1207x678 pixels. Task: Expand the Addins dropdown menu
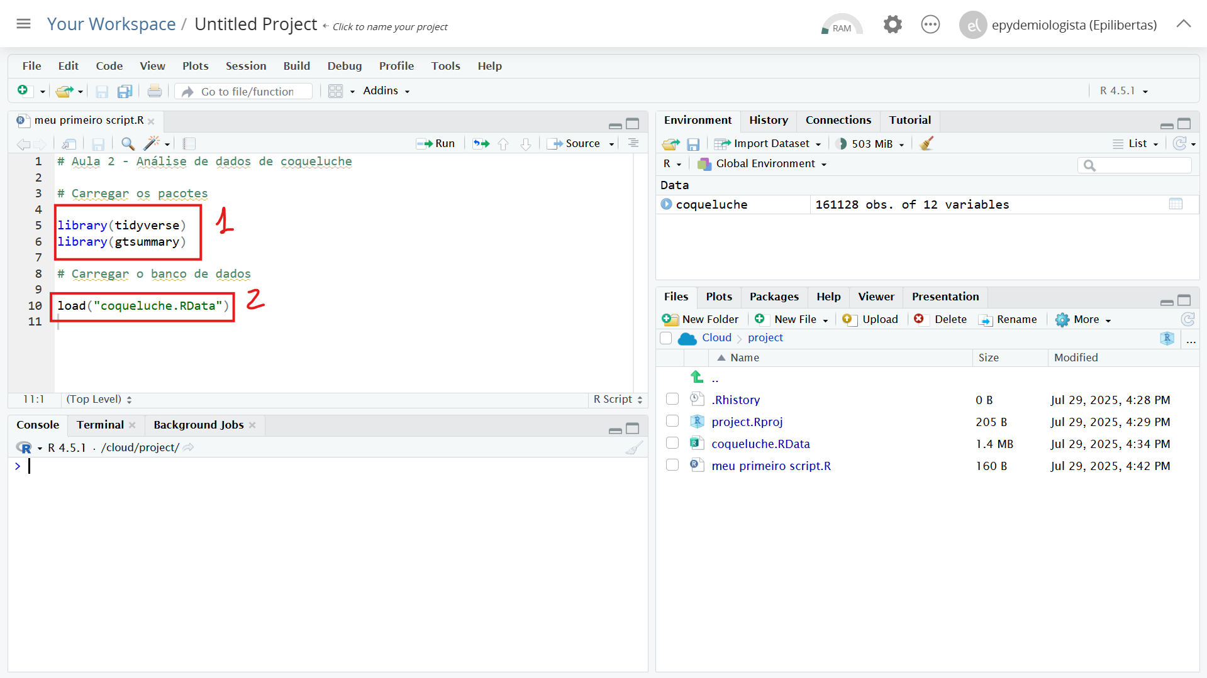(386, 91)
